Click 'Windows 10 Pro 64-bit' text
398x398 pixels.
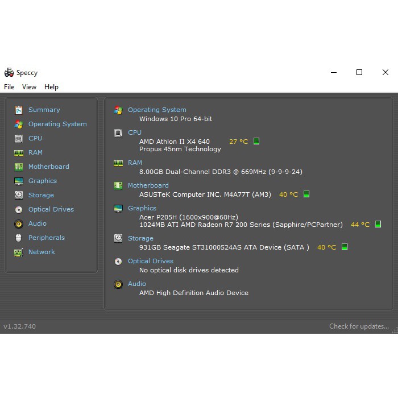[176, 119]
